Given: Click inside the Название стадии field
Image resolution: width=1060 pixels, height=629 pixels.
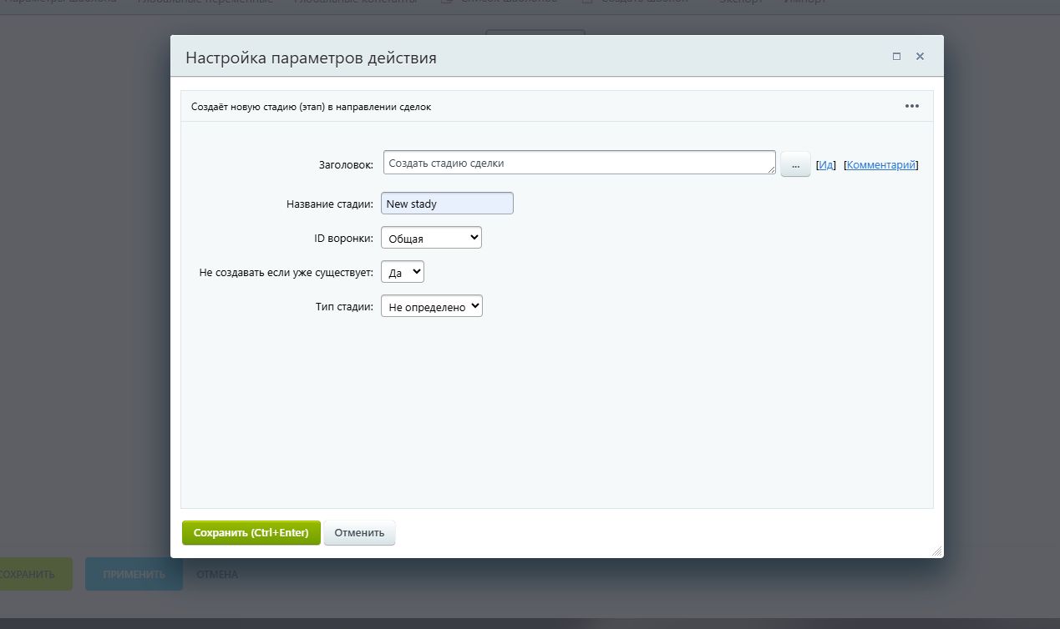Looking at the screenshot, I should pyautogui.click(x=446, y=203).
